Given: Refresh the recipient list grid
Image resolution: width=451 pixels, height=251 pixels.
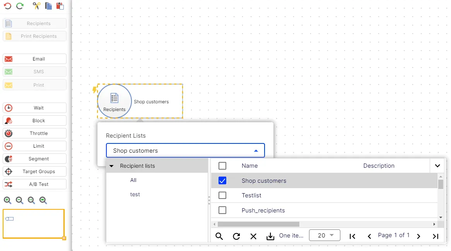Looking at the screenshot, I should click(x=236, y=236).
